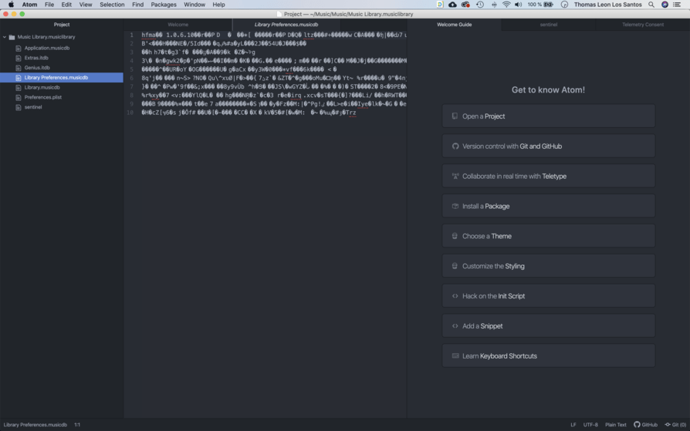Switch to the sentinel tab
Image resolution: width=690 pixels, height=431 pixels.
[x=548, y=25]
